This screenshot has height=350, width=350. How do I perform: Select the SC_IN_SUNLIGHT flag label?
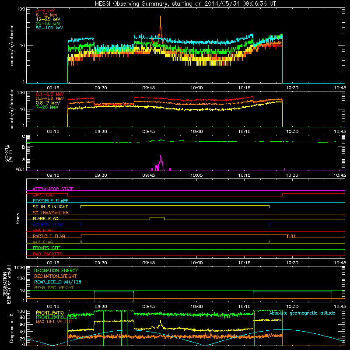(50, 206)
